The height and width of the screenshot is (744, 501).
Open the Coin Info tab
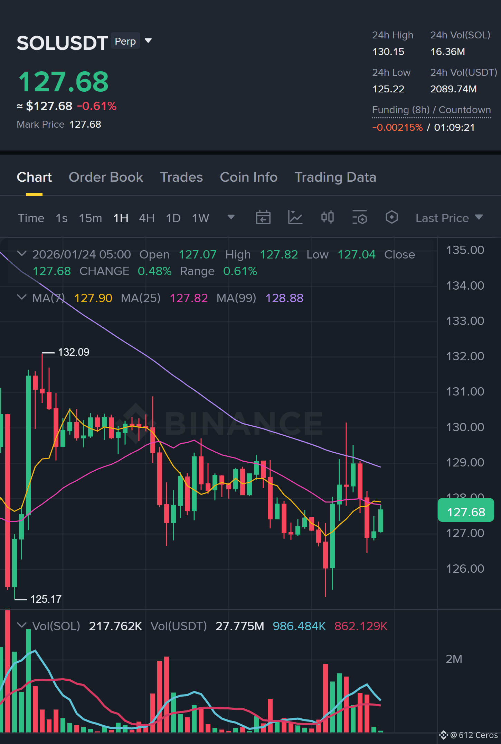point(249,177)
